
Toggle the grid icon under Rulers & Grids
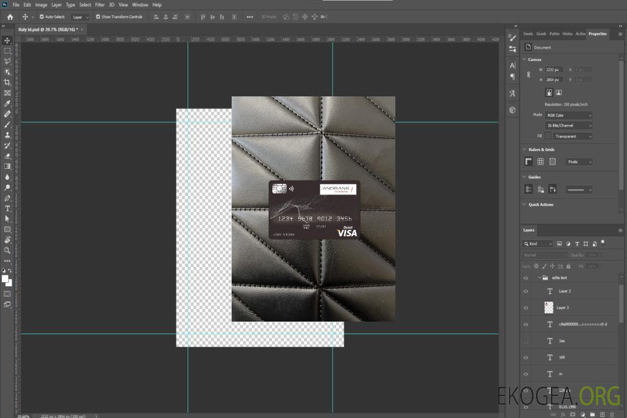[540, 162]
